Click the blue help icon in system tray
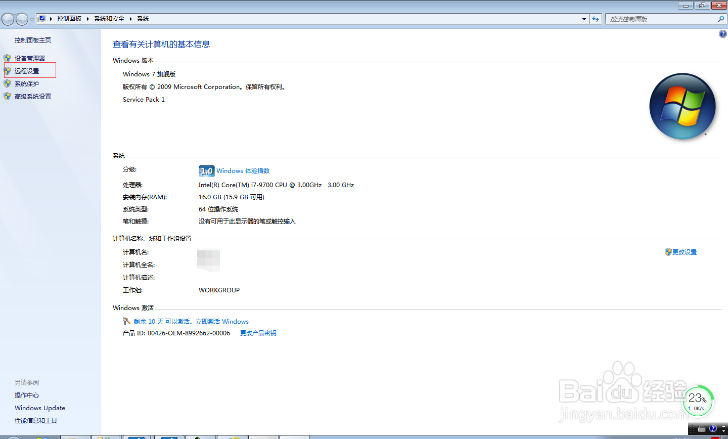The width and height of the screenshot is (728, 439). 713,428
